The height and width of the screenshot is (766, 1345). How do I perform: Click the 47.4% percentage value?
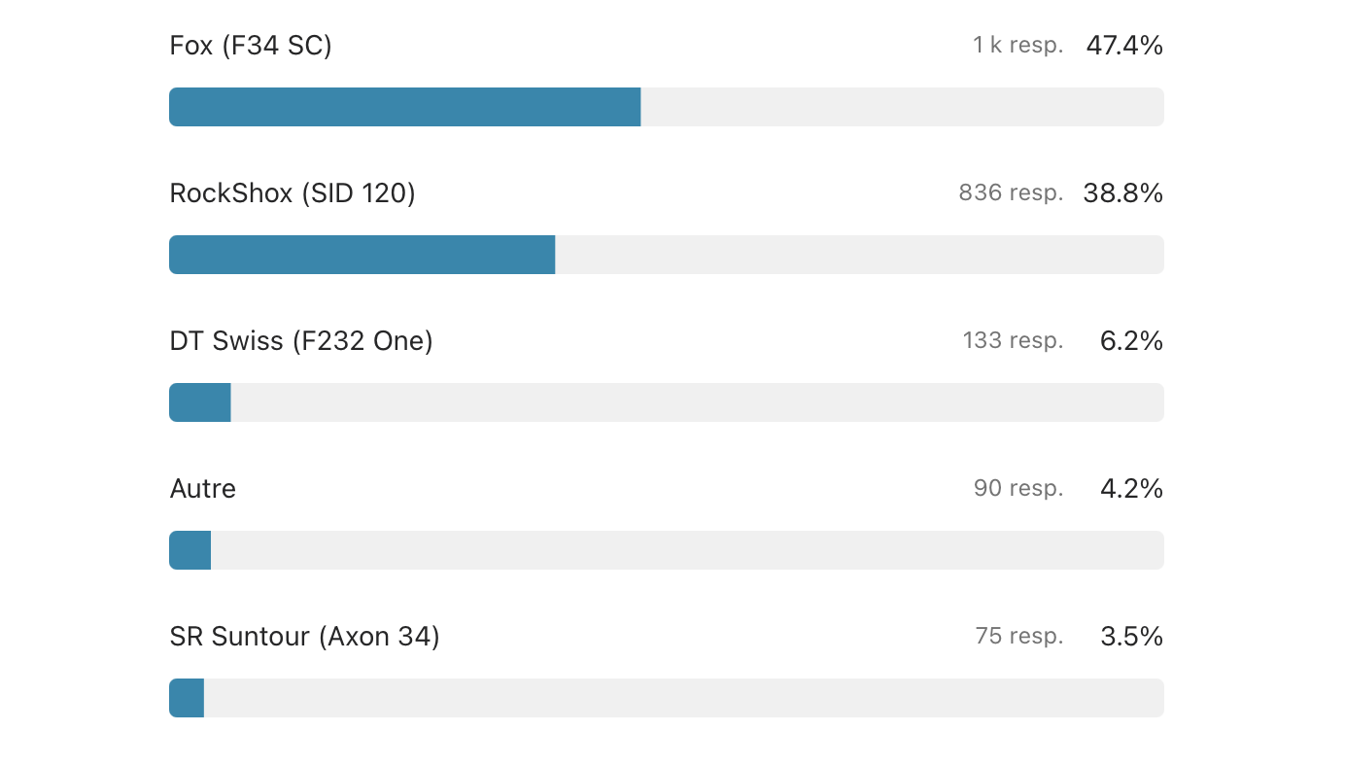point(1124,46)
